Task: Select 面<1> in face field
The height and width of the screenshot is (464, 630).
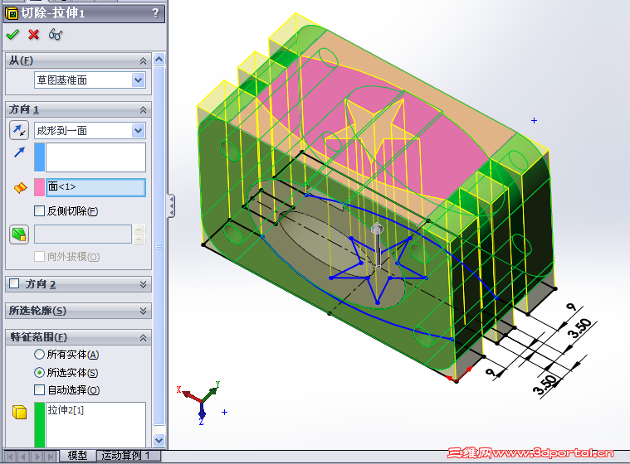Action: tap(95, 187)
